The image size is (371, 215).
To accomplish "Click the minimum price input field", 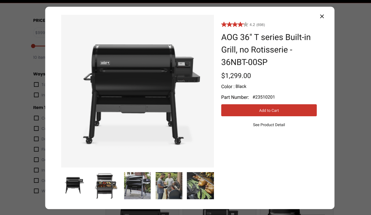I will coord(39,32).
